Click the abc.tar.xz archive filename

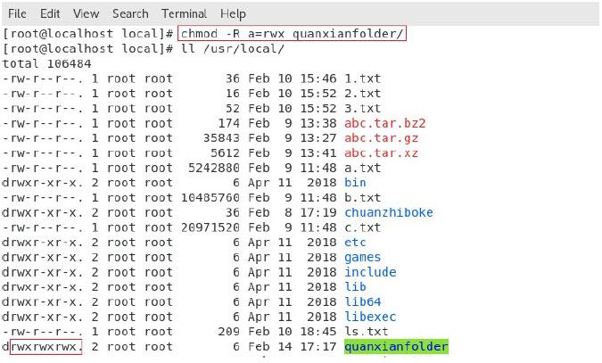tap(382, 153)
